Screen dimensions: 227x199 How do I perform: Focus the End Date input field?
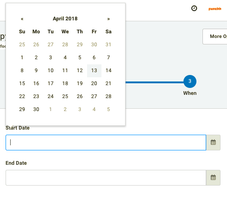(x=106, y=178)
